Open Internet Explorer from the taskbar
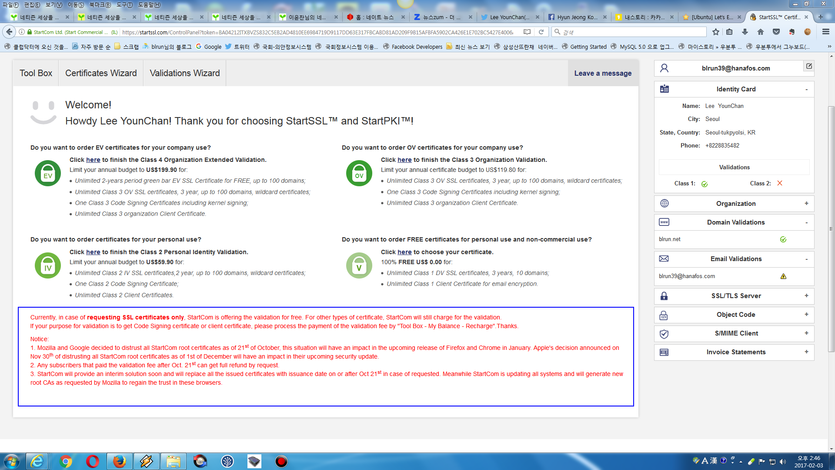835x470 pixels. click(x=37, y=461)
